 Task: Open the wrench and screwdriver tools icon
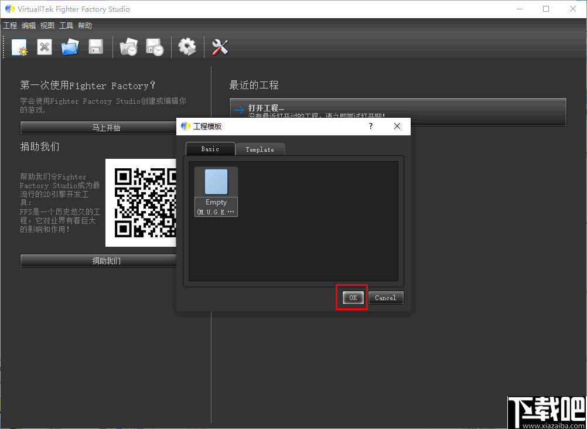pyautogui.click(x=220, y=47)
